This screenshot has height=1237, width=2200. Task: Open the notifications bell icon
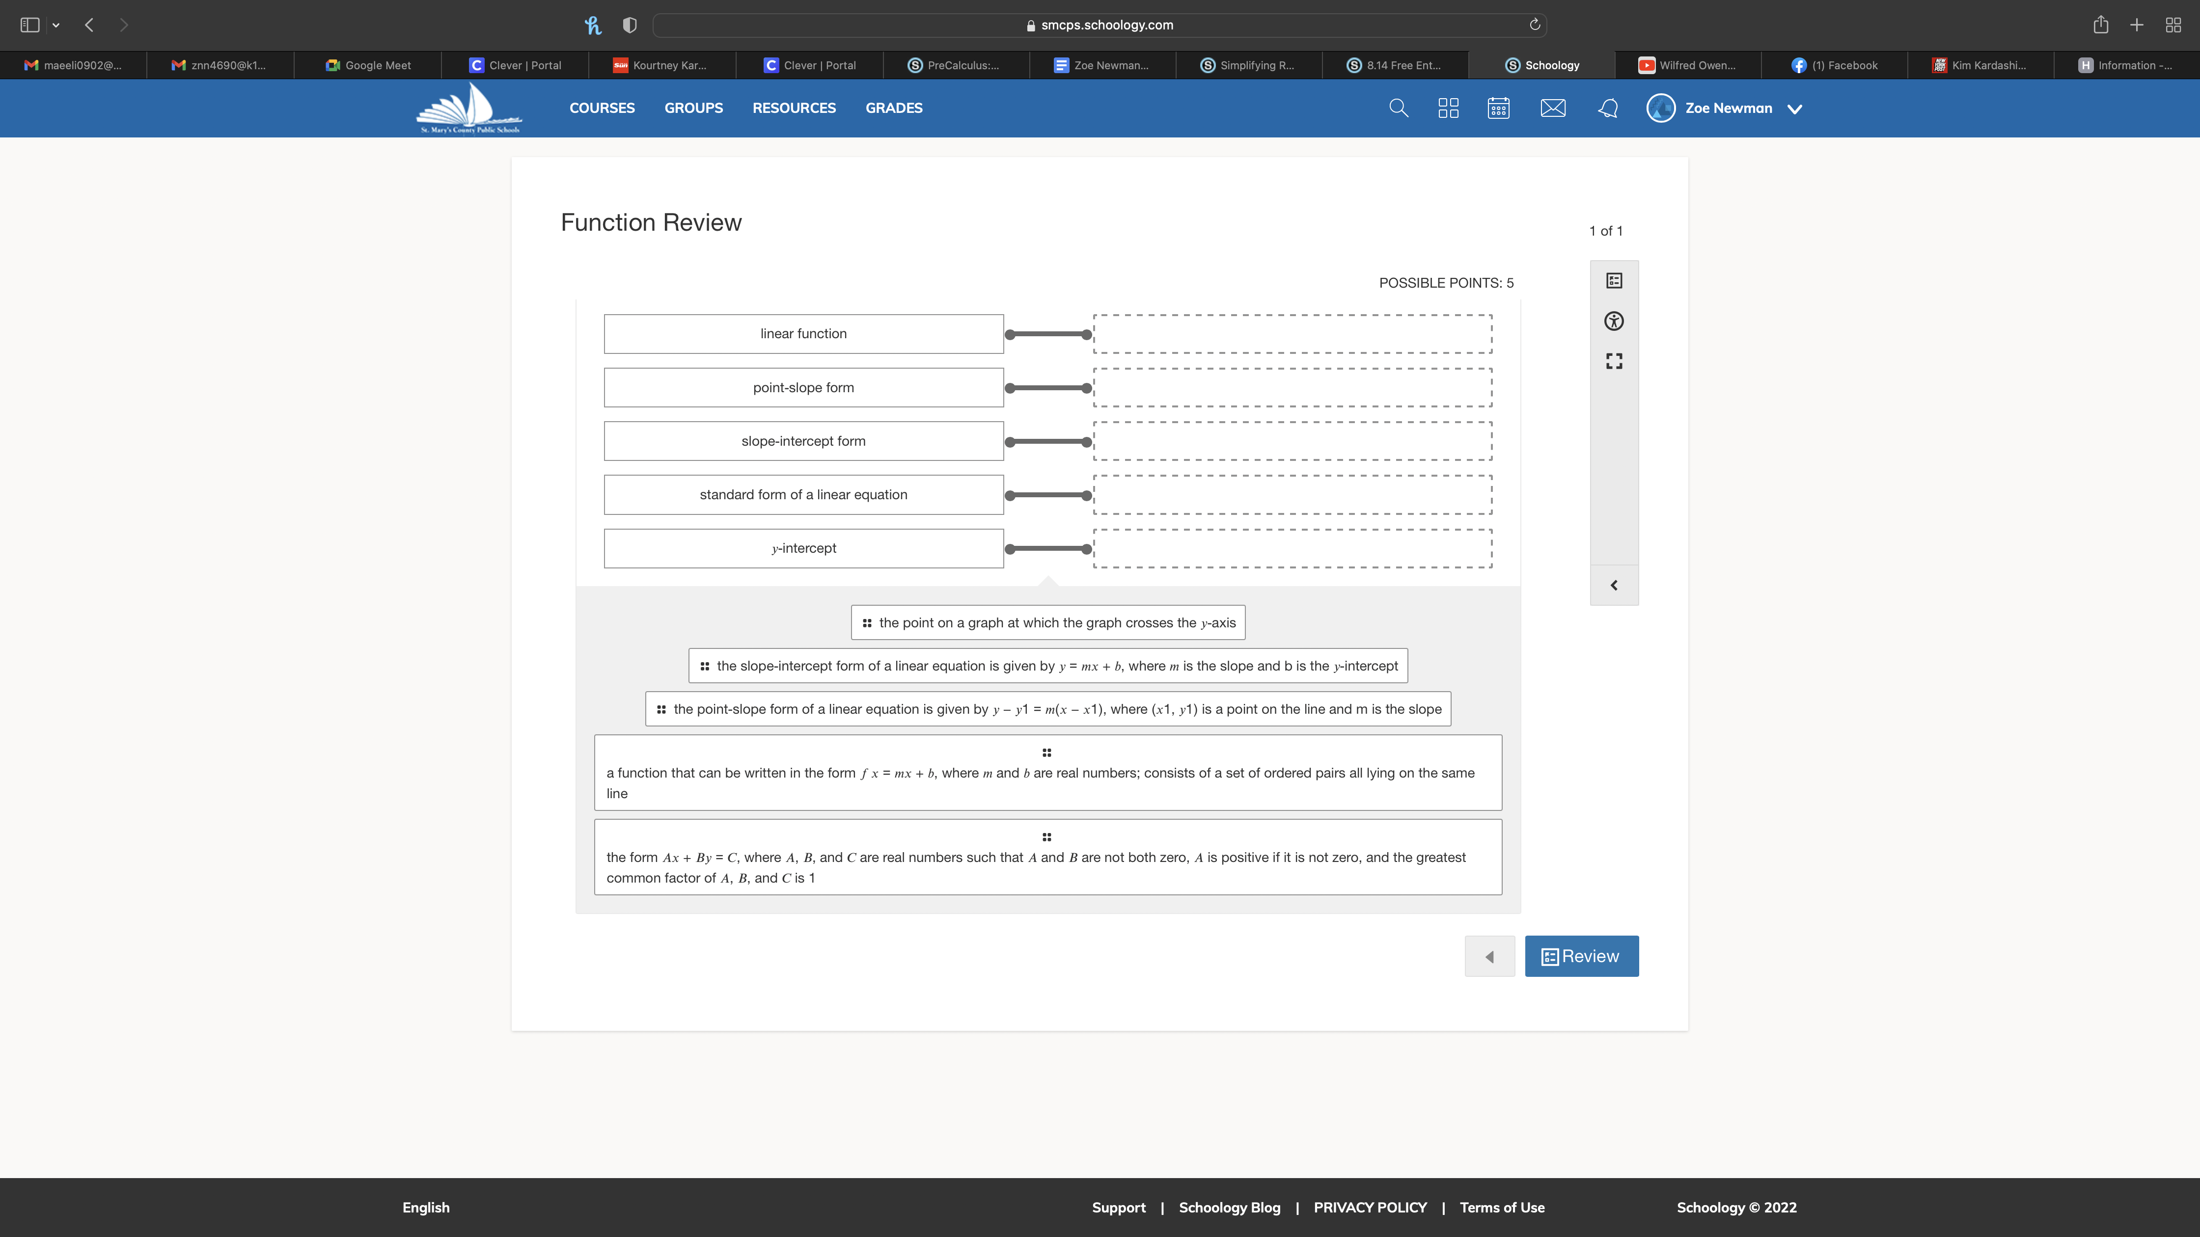point(1607,108)
